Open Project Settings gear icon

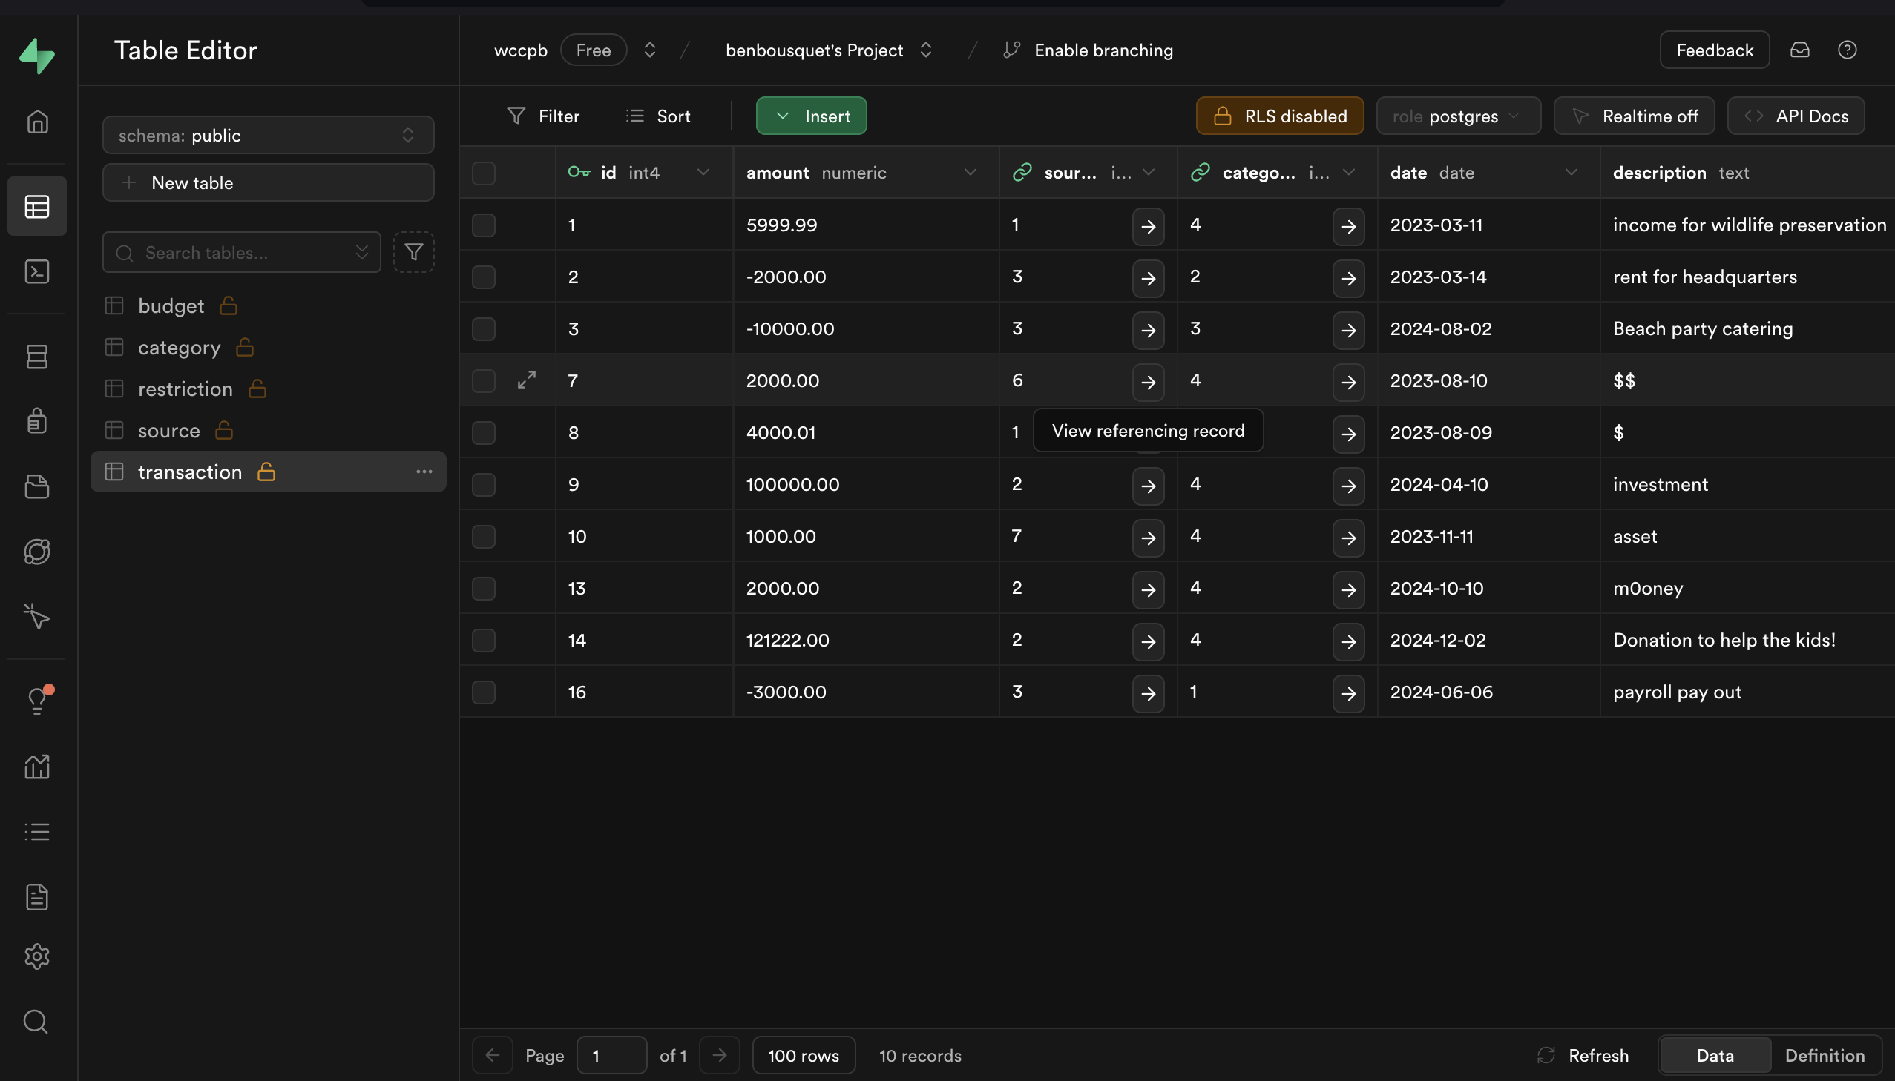(36, 956)
